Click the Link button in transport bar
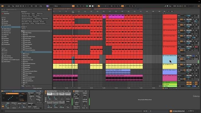Screen dimensions: 201x113 pyautogui.click(x=9, y=6)
